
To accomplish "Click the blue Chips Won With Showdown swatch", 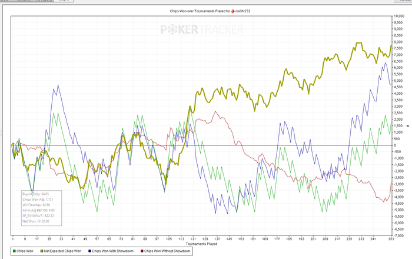I will [89, 251].
